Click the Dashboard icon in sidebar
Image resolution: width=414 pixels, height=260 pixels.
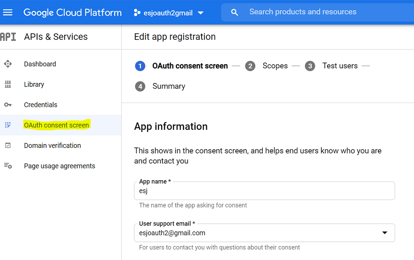pyautogui.click(x=8, y=64)
